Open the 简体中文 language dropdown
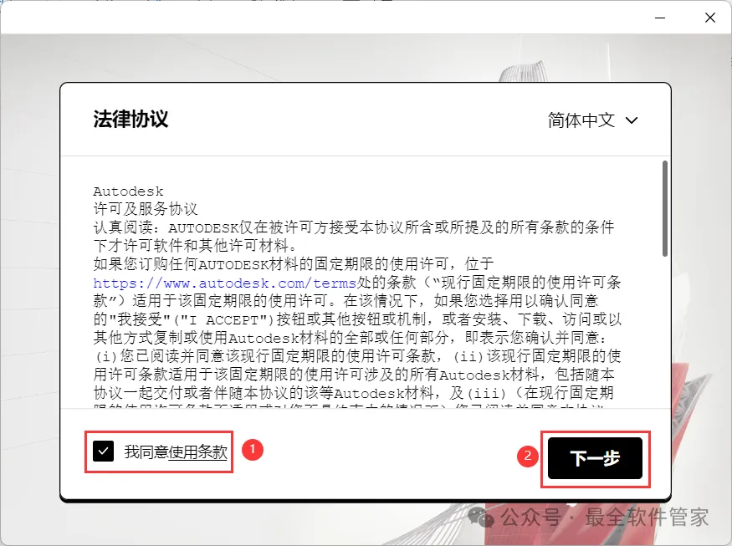The image size is (732, 546). 592,120
